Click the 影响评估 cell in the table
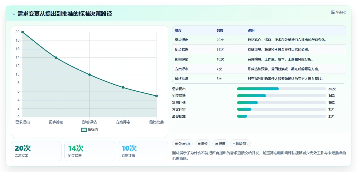 coord(182,59)
